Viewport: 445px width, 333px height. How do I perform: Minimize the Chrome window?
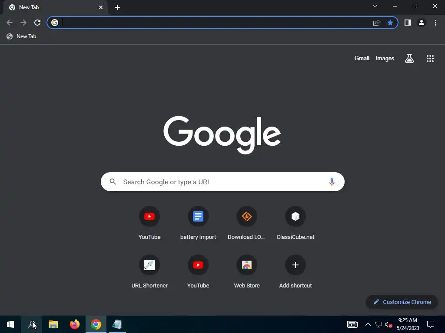(x=395, y=6)
